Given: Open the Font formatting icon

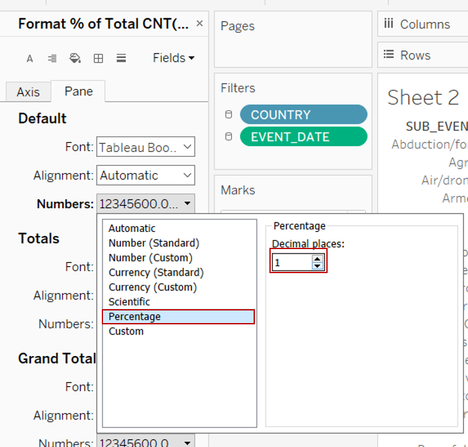Looking at the screenshot, I should coord(30,58).
